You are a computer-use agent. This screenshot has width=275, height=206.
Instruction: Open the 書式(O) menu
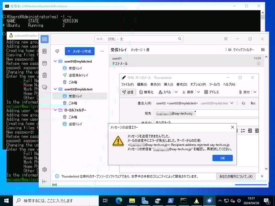182,85
